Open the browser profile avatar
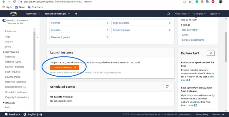Screen dimensions: 229x117 tap(220, 2)
